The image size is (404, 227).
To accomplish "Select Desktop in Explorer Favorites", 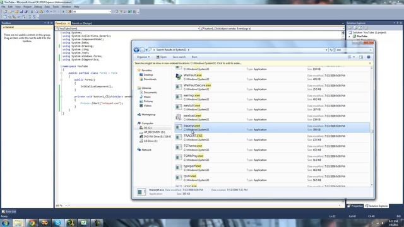I will (x=146, y=74).
